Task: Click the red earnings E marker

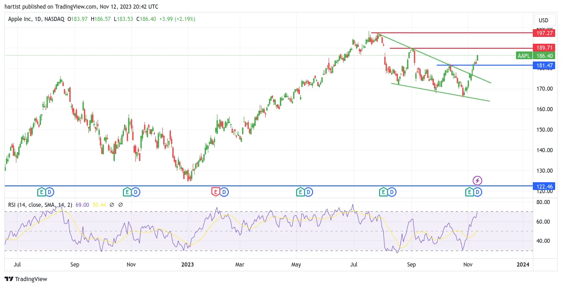Action: 216,192
